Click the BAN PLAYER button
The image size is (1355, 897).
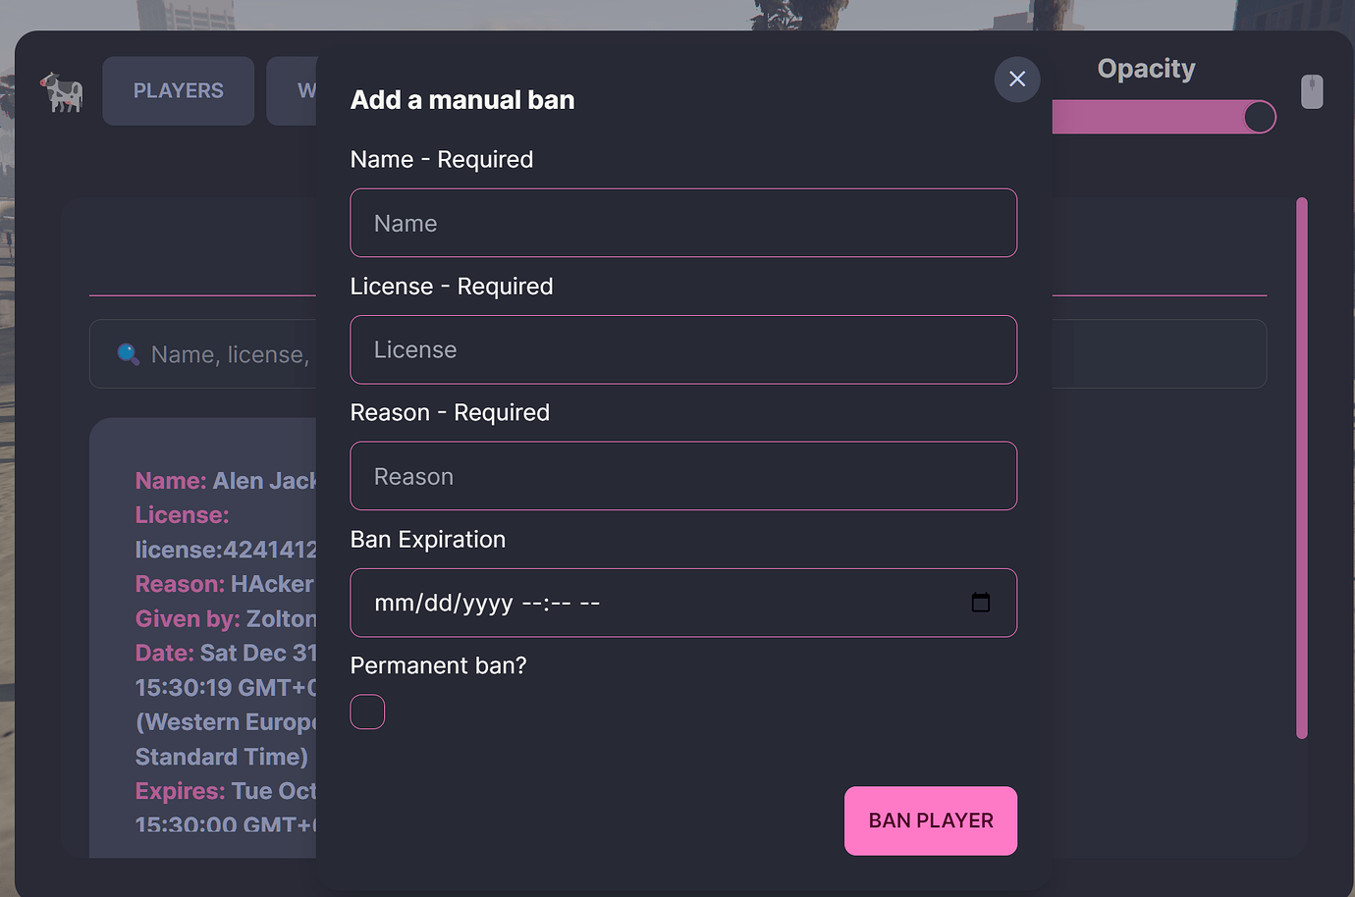(x=930, y=820)
